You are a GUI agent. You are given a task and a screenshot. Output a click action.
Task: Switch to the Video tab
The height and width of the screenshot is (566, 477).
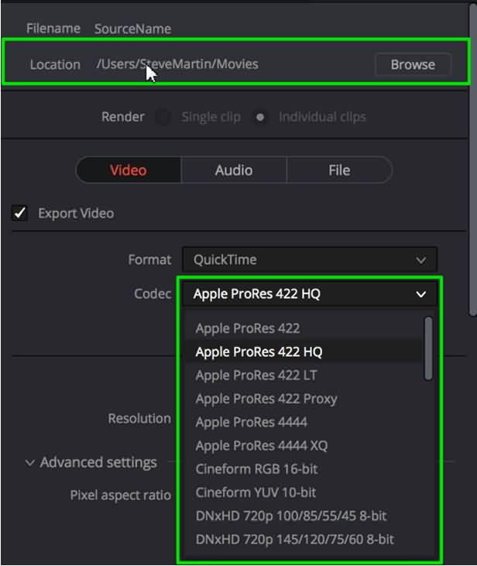tap(129, 170)
